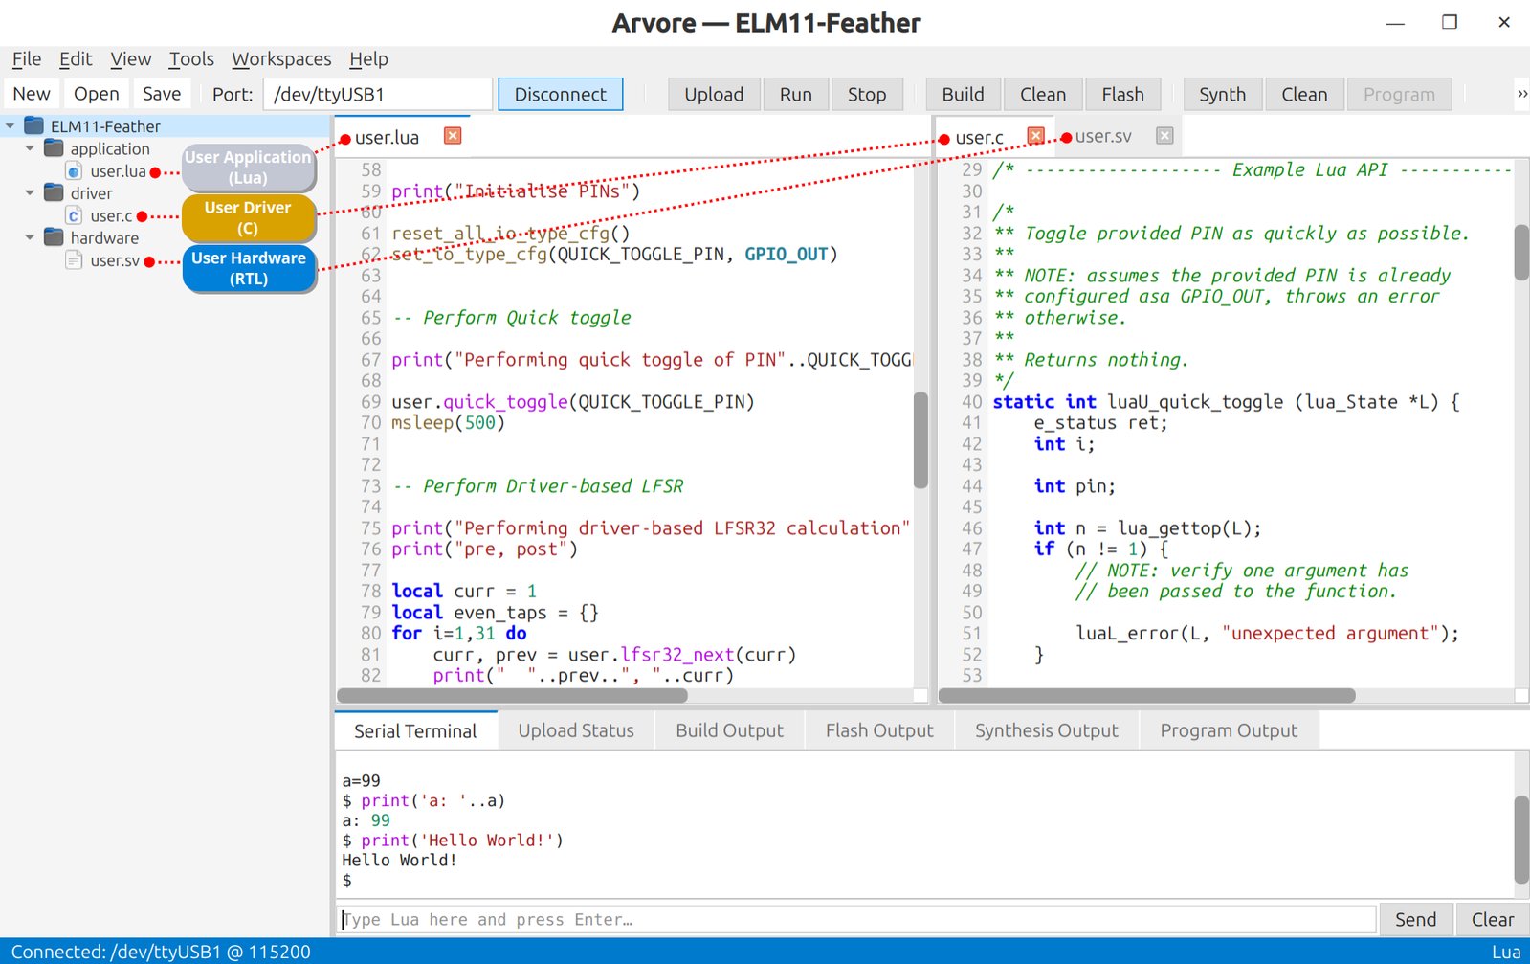Click the Program toolbar button

tap(1400, 94)
